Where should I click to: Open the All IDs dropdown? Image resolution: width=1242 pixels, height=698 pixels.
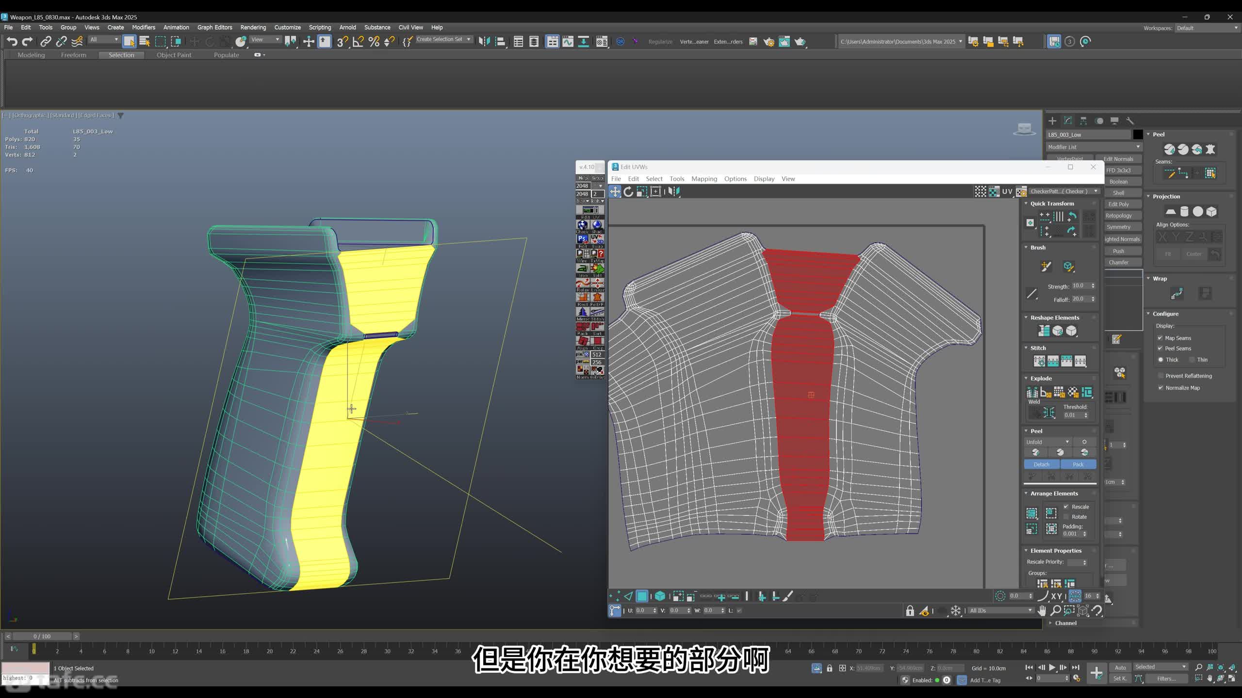click(1000, 611)
